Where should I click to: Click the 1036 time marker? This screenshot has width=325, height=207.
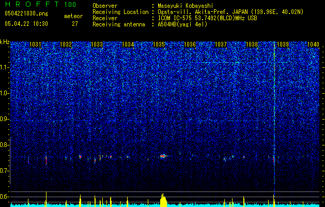190,45
